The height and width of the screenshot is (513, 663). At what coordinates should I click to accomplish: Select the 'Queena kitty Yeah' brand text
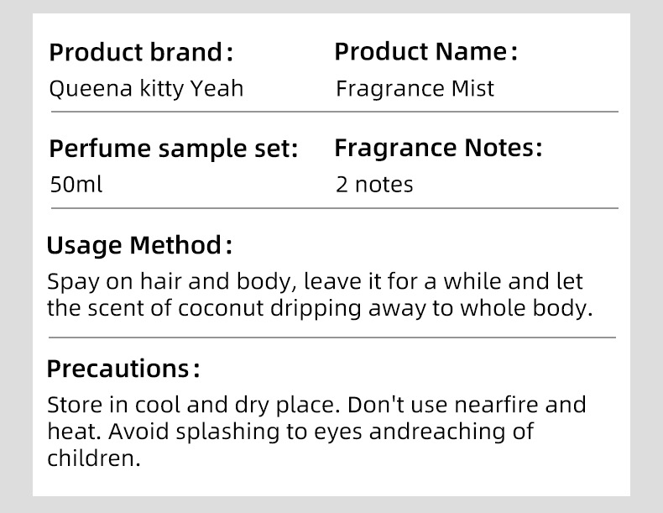146,89
